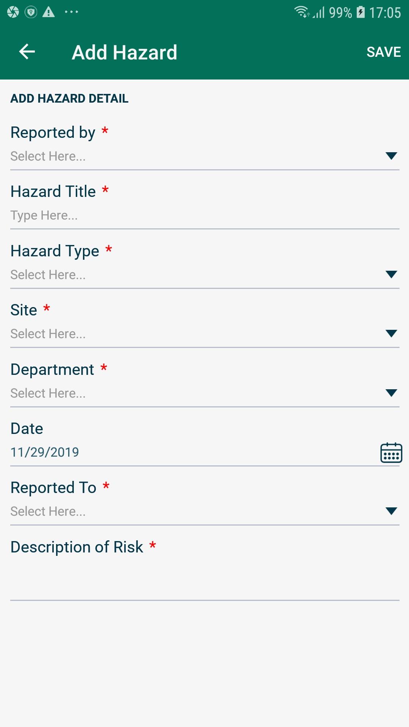Tap the Add Hazard page title
Screen dimensions: 409x727
coord(125,52)
